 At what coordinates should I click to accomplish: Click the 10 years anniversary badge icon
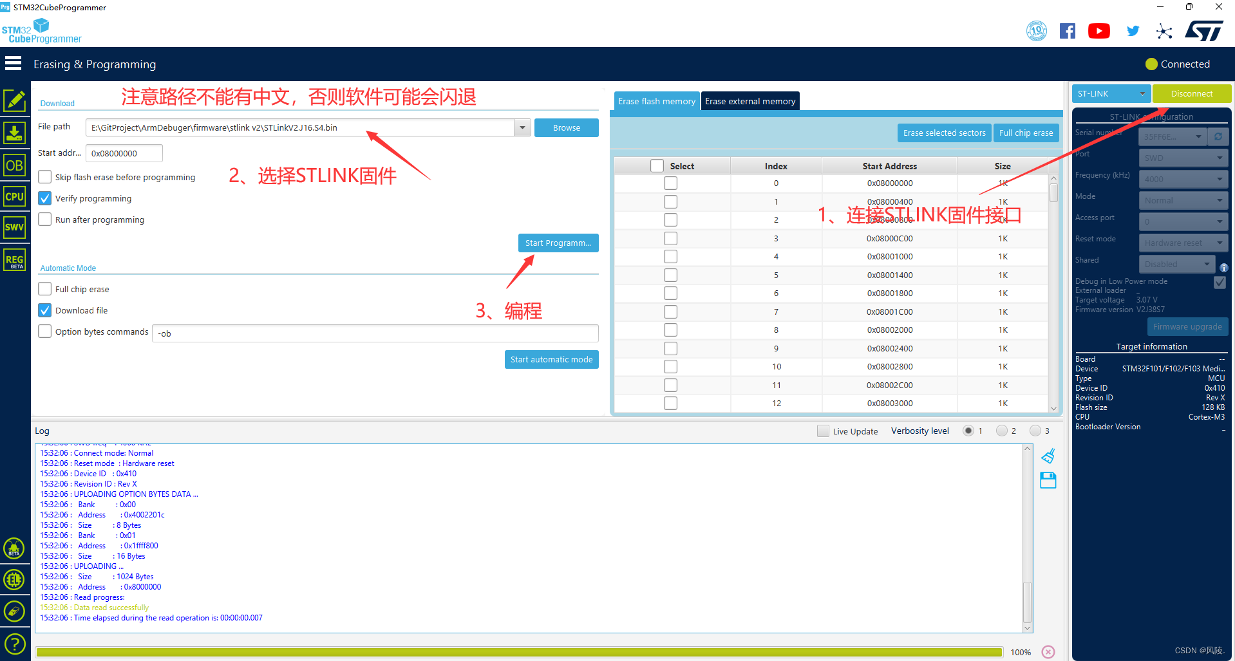(1037, 30)
